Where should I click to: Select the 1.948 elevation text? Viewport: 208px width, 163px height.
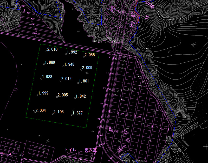(69, 64)
